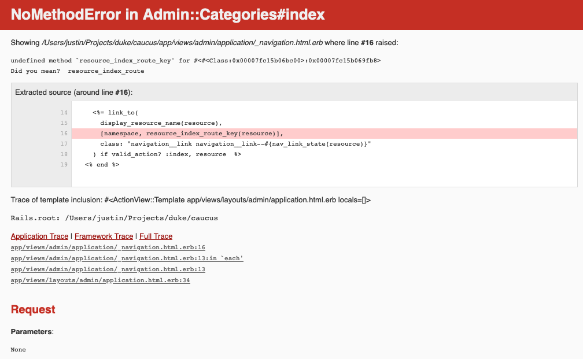Image resolution: width=583 pixels, height=359 pixels.
Task: Click the display_resource_name(resource) code line
Action: (161, 123)
